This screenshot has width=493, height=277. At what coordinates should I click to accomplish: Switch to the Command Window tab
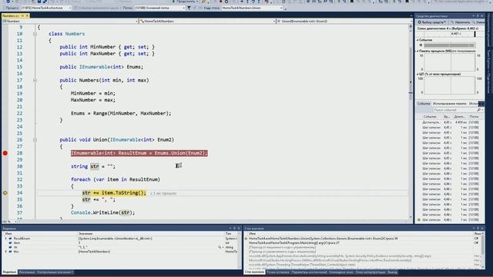click(341, 272)
